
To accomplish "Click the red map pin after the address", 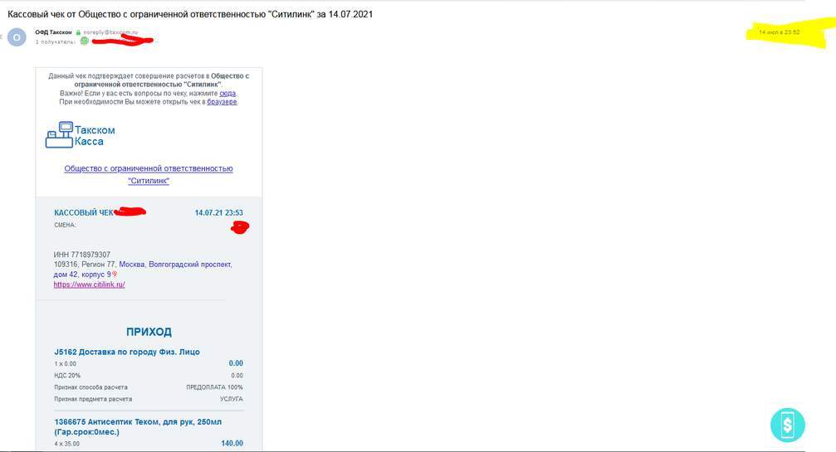I will click(115, 275).
